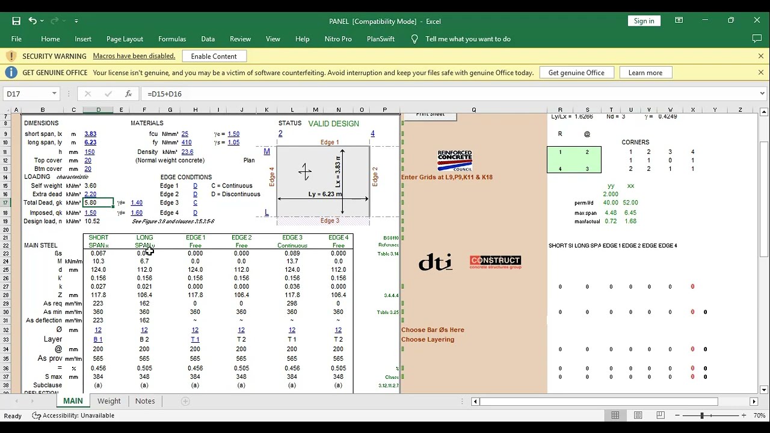
Task: Select the Notes sheet tab
Action: (145, 401)
